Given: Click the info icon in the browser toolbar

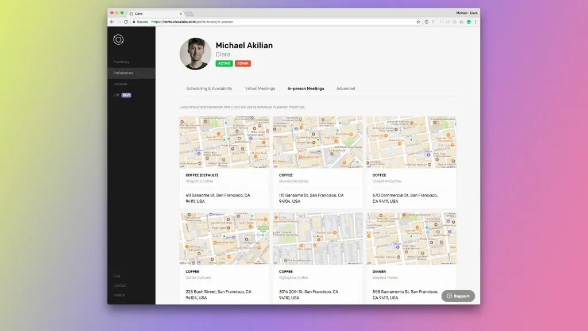Looking at the screenshot, I should (x=427, y=22).
